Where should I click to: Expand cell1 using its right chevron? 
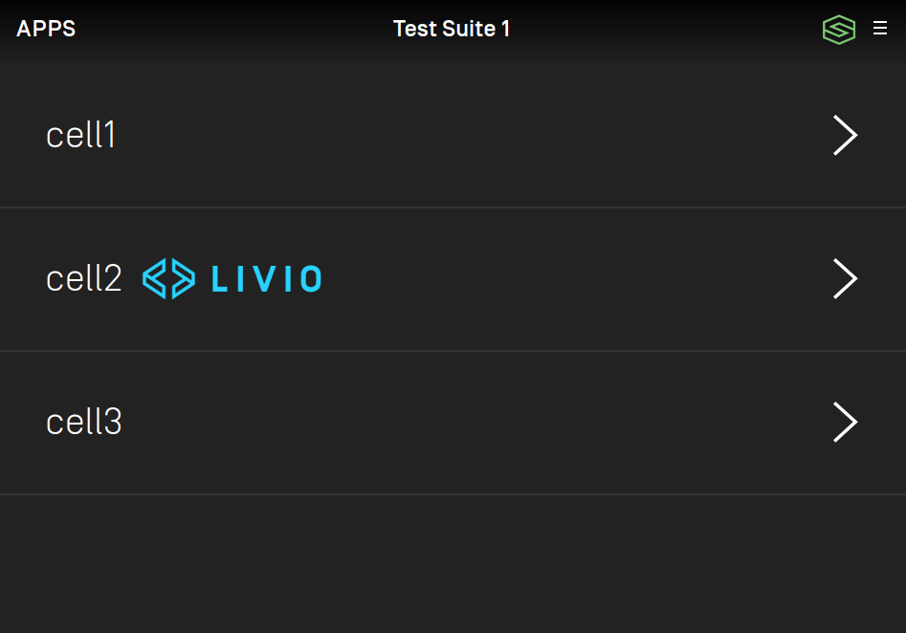(845, 135)
